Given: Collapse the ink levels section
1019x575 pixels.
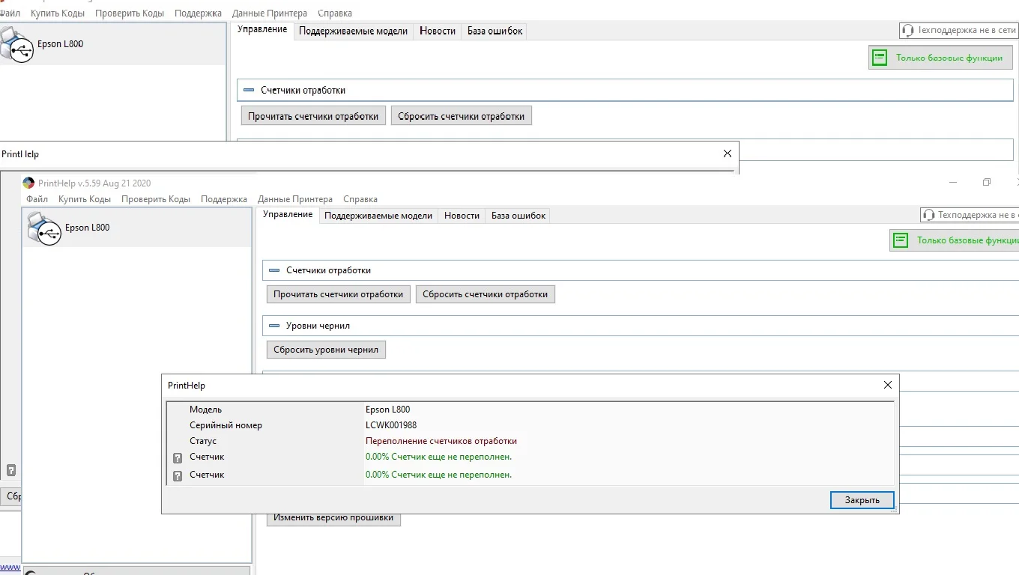Looking at the screenshot, I should [x=273, y=326].
